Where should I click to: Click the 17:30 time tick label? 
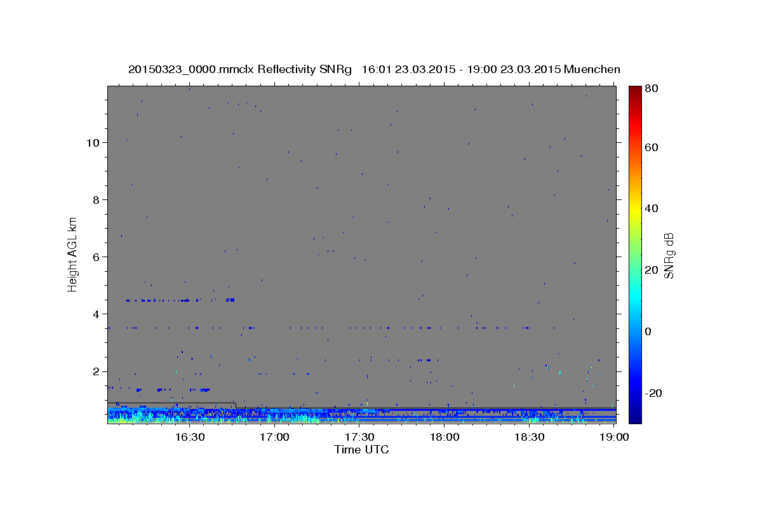(x=359, y=437)
